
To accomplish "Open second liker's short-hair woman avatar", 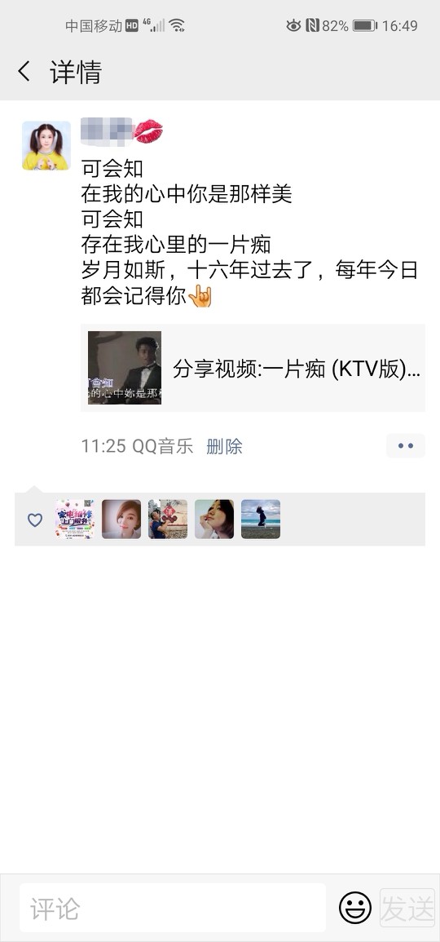I will coord(121,519).
